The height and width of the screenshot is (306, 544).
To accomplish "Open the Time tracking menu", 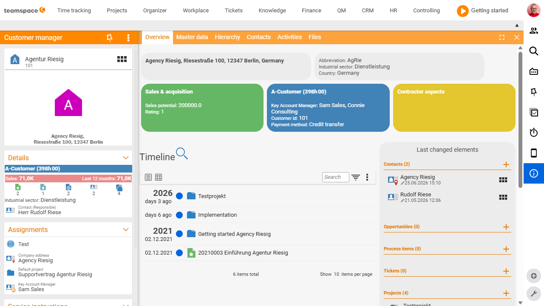I will (x=74, y=11).
